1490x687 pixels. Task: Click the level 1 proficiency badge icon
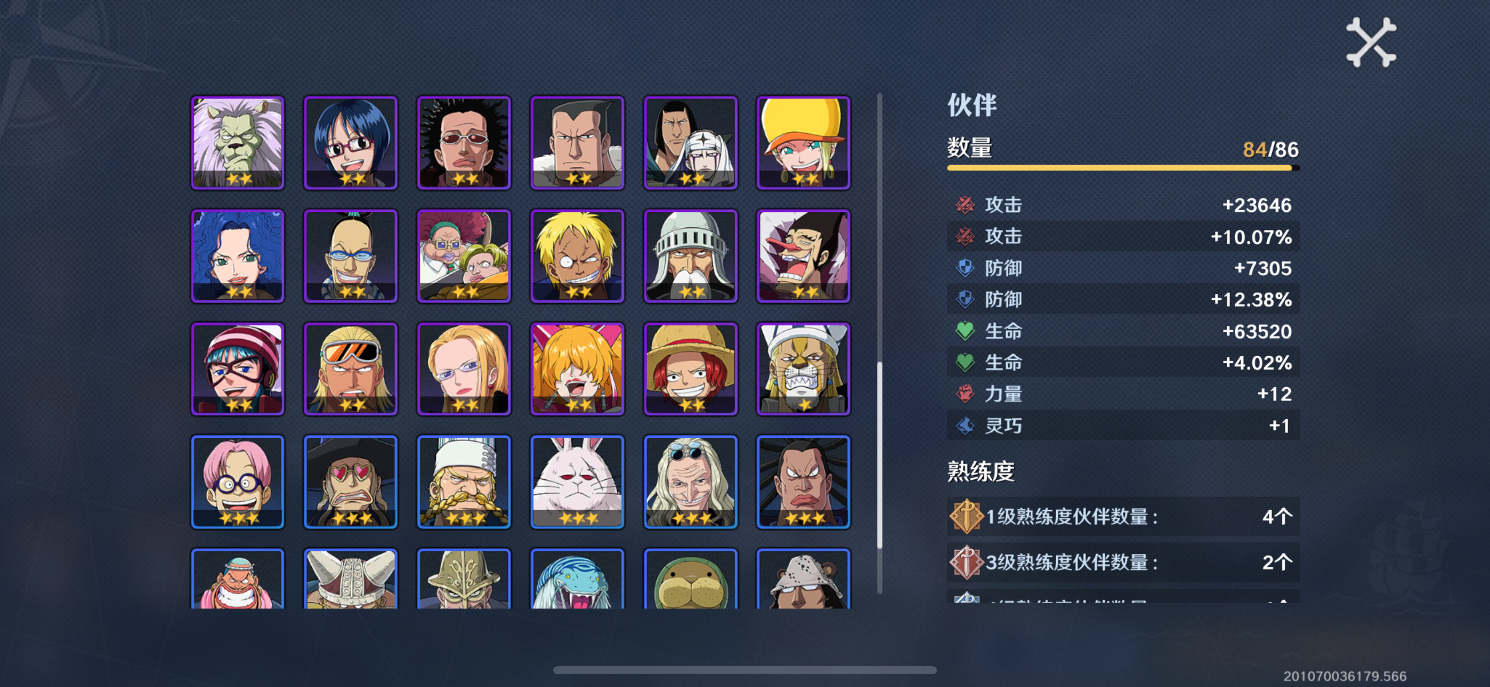966,516
